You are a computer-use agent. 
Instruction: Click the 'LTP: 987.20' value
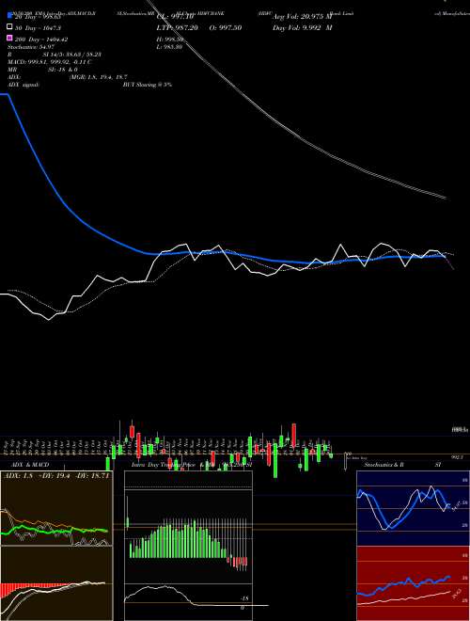click(x=176, y=27)
